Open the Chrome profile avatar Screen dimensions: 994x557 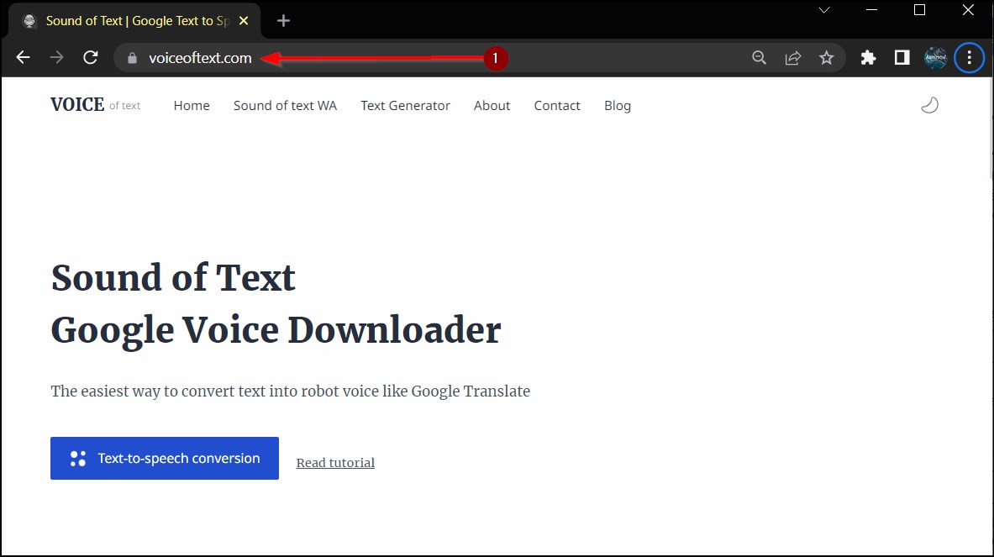tap(936, 58)
